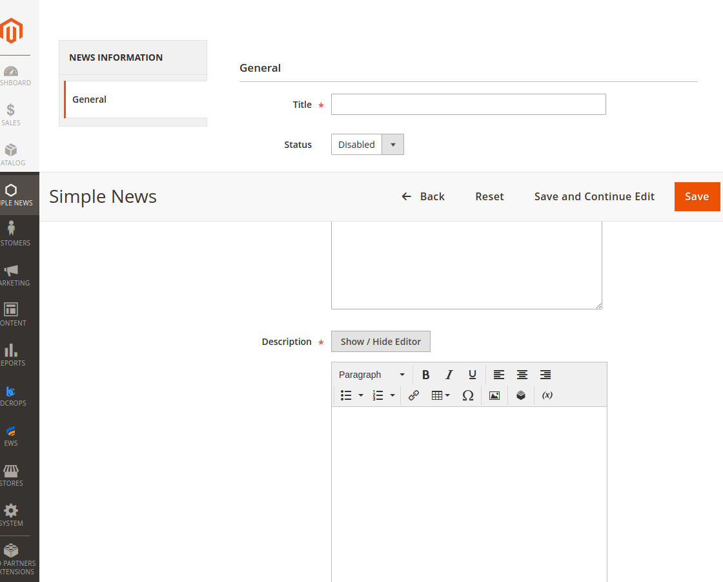Click the insert table icon
The image size is (723, 582).
pos(438,395)
